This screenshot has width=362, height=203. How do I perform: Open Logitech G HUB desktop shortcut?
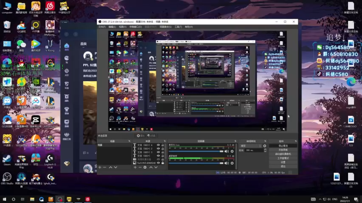pyautogui.click(x=50, y=161)
